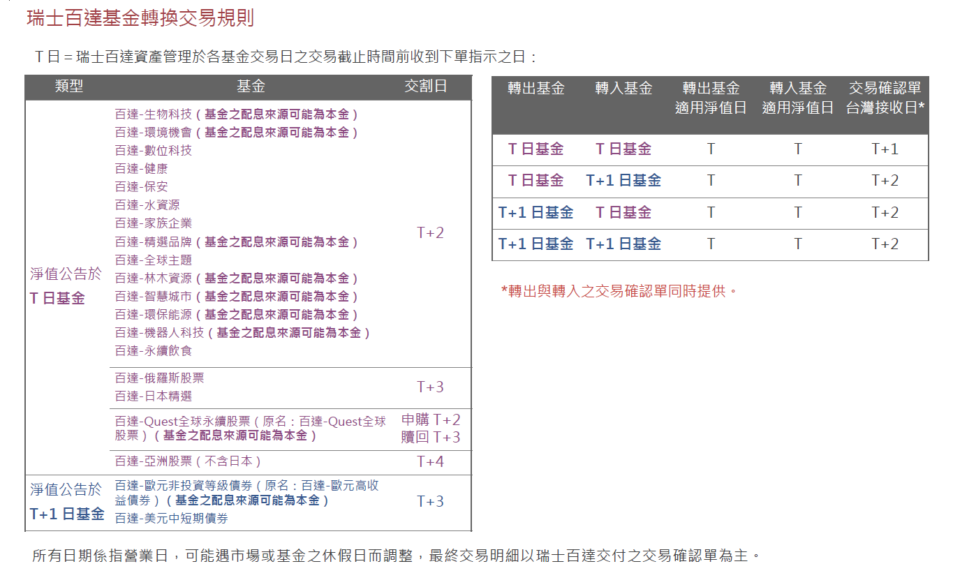Image resolution: width=953 pixels, height=587 pixels.
Task: Click the 淨值公告於 T日基金 type label
Action: pyautogui.click(x=65, y=287)
